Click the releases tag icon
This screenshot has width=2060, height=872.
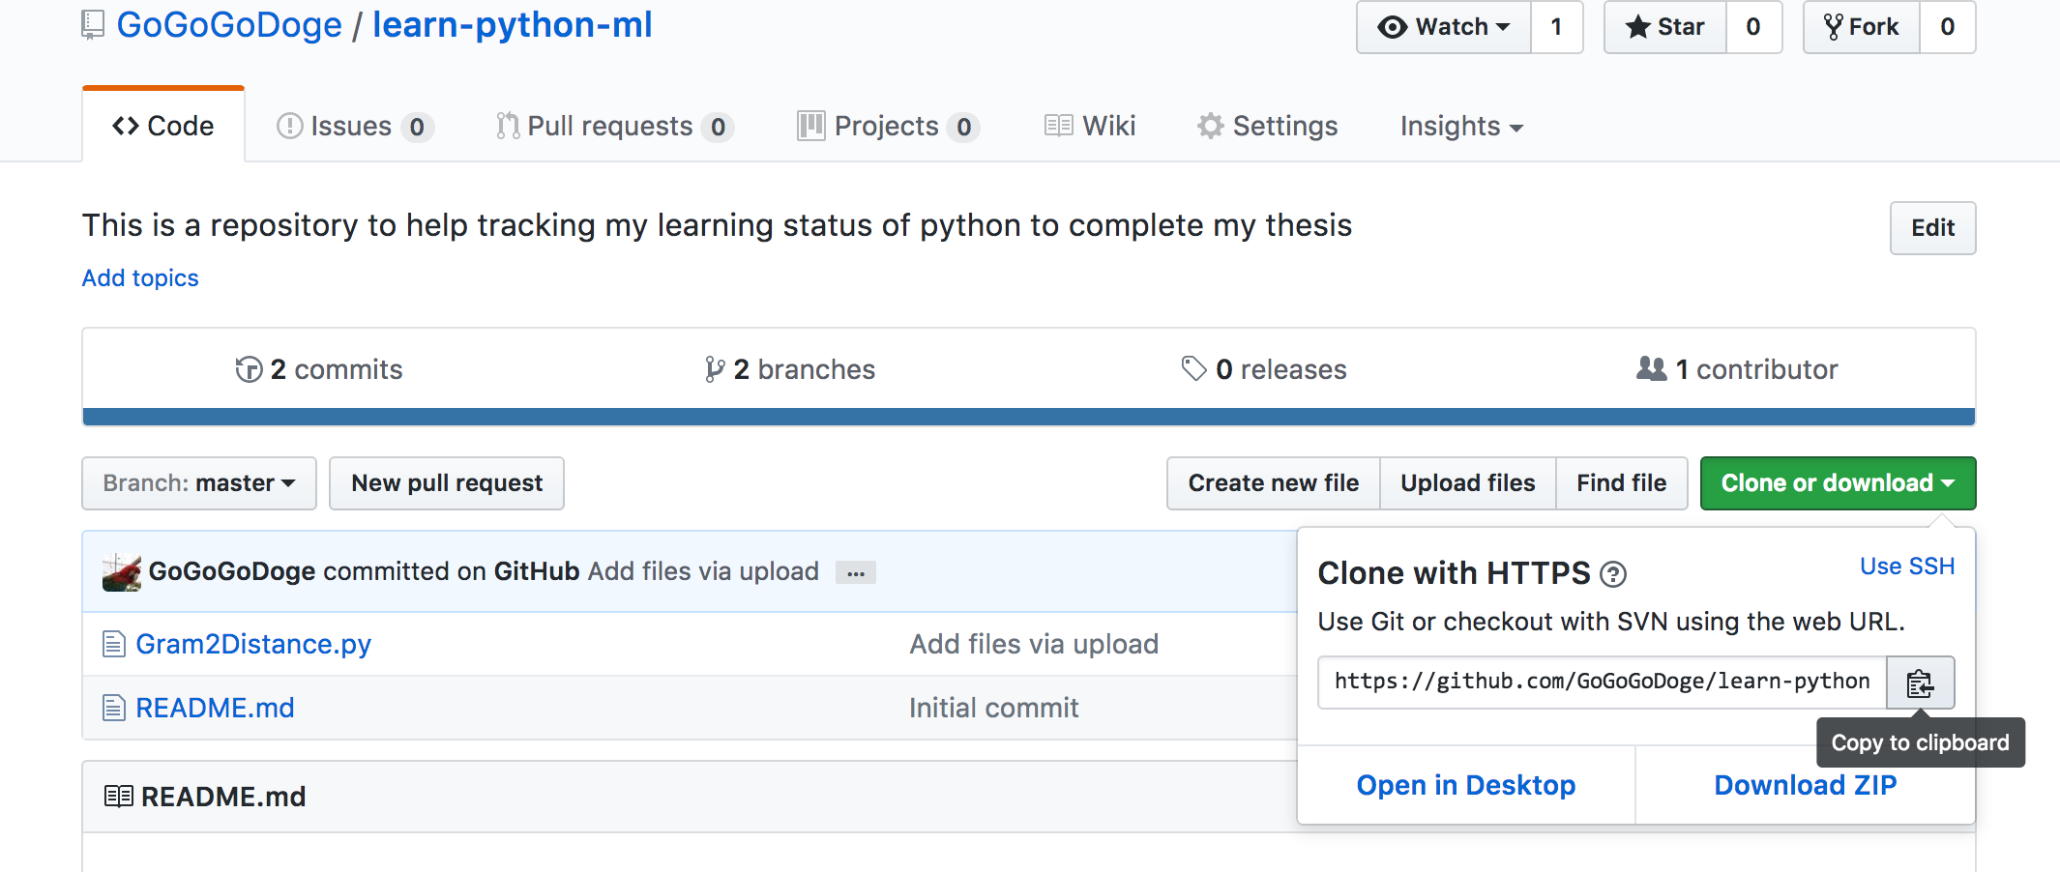click(1194, 368)
